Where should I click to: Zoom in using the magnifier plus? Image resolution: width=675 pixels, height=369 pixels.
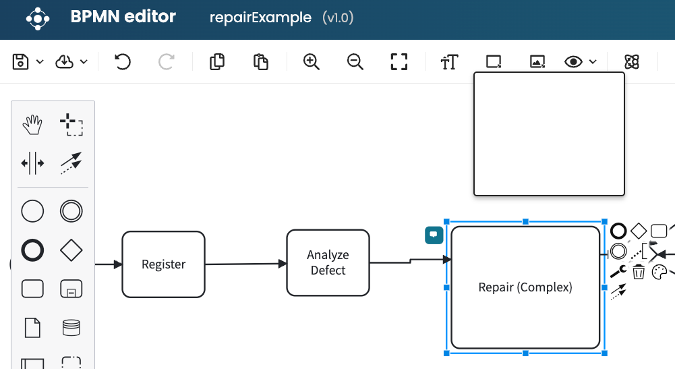pyautogui.click(x=311, y=62)
